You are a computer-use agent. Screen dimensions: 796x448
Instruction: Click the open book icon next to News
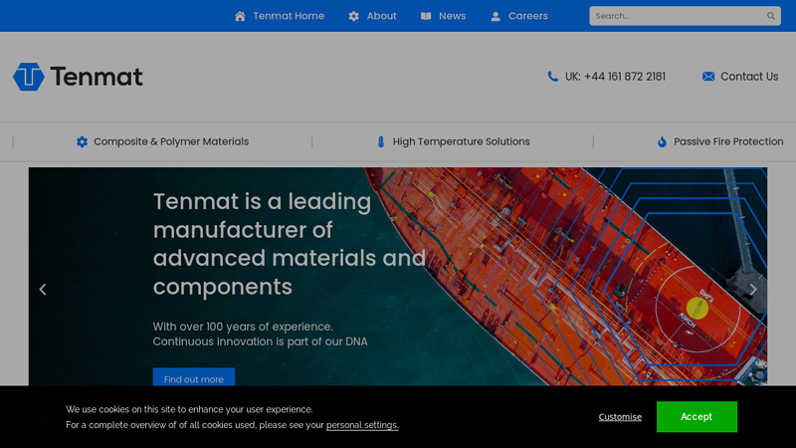point(426,16)
